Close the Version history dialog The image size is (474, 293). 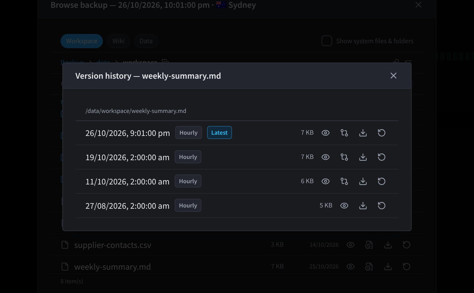pyautogui.click(x=394, y=76)
